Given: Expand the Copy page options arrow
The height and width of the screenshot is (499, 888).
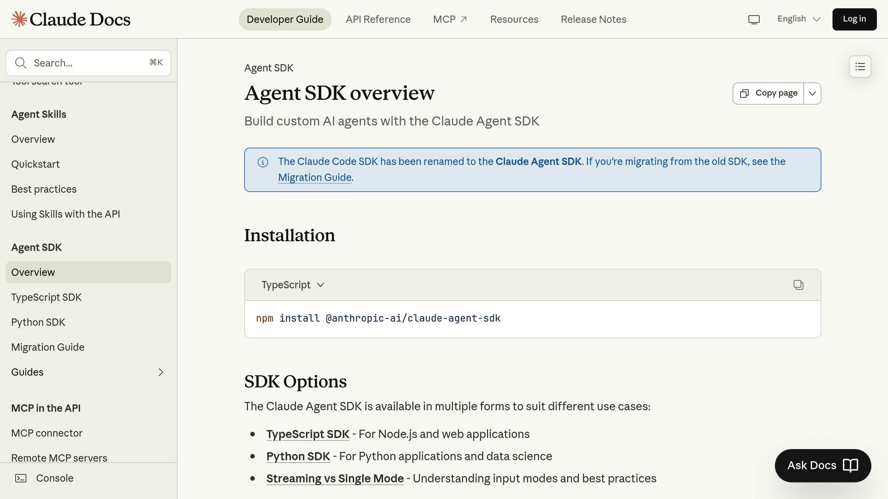Looking at the screenshot, I should click(x=812, y=94).
